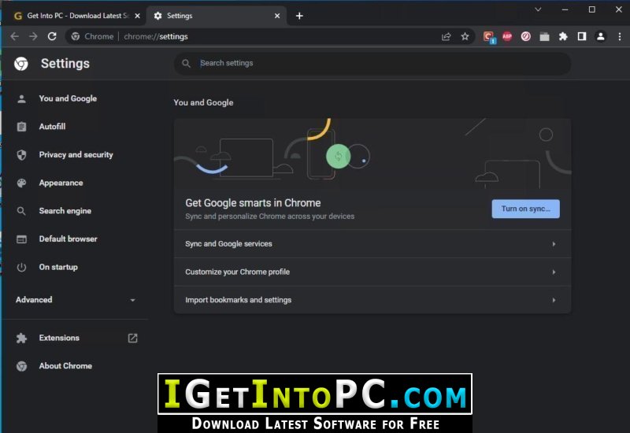Click the Turn on sync button
630x433 pixels.
(x=525, y=209)
